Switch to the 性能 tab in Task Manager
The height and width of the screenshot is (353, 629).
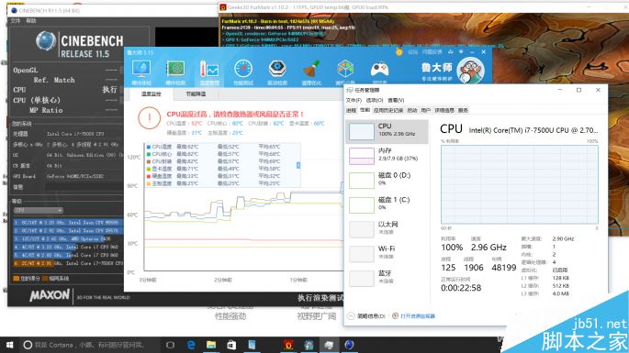(x=365, y=110)
